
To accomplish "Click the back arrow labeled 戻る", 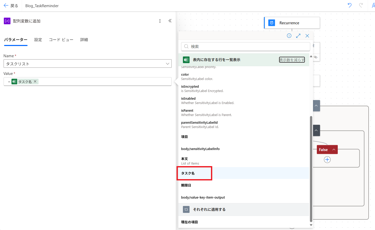I will click(11, 6).
